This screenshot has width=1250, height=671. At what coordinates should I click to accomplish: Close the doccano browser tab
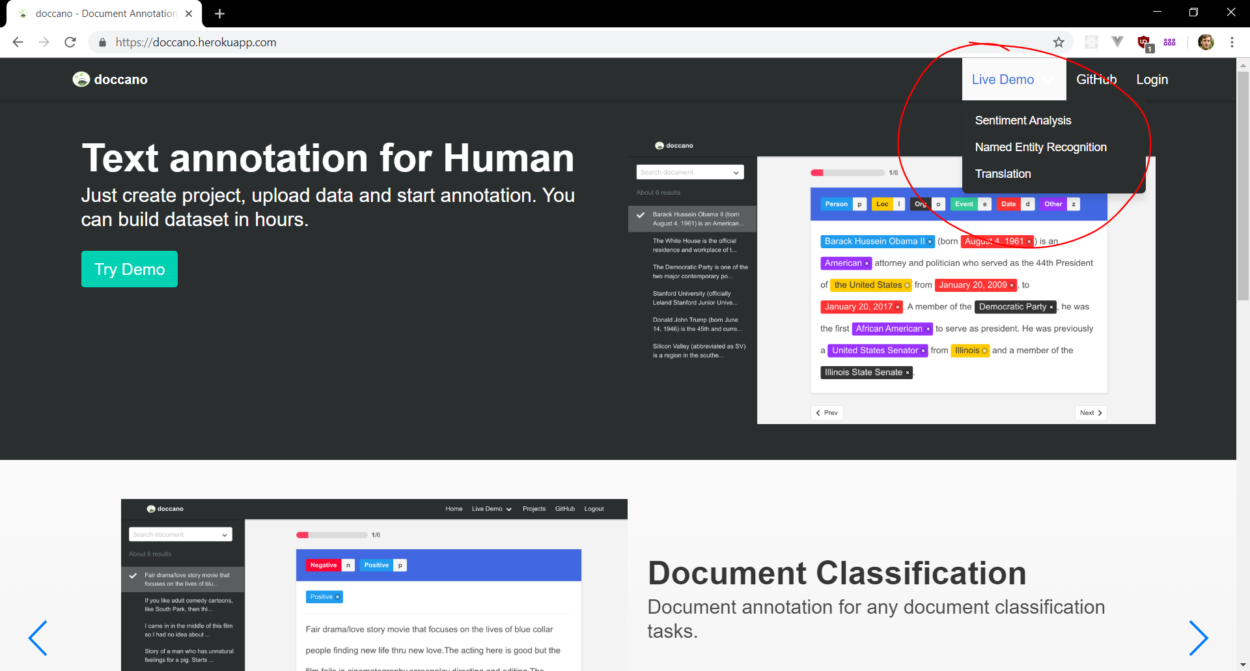click(189, 14)
